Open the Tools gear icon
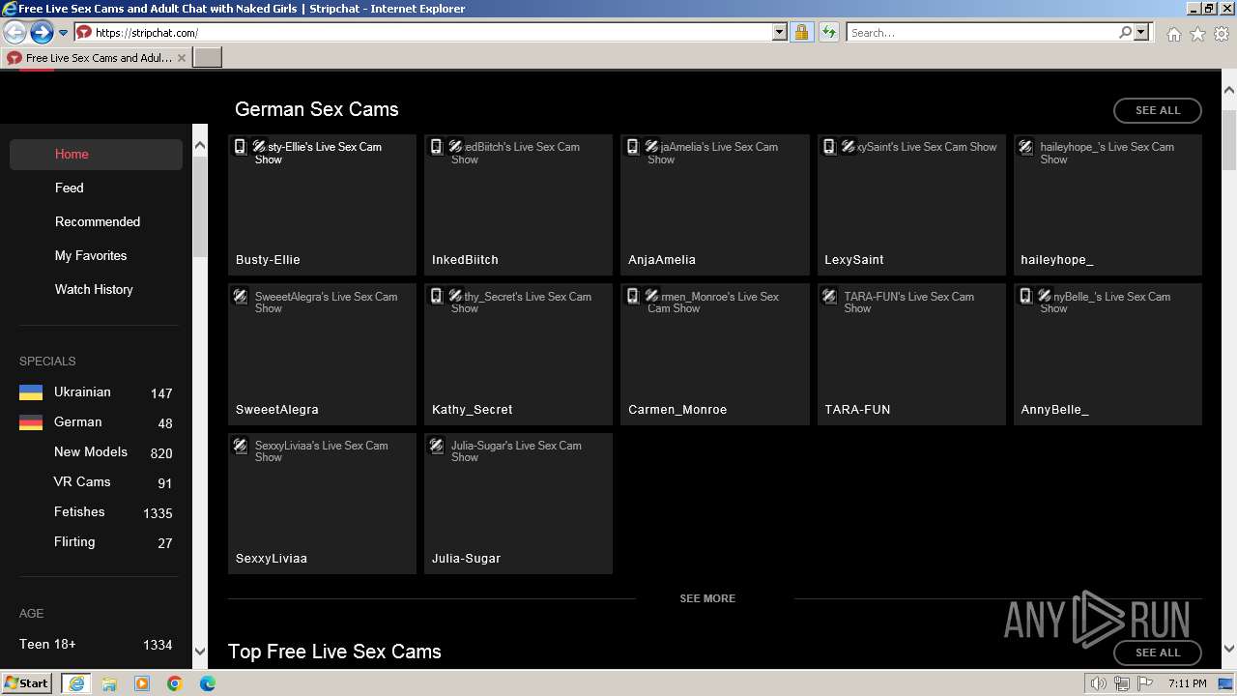 click(x=1222, y=34)
